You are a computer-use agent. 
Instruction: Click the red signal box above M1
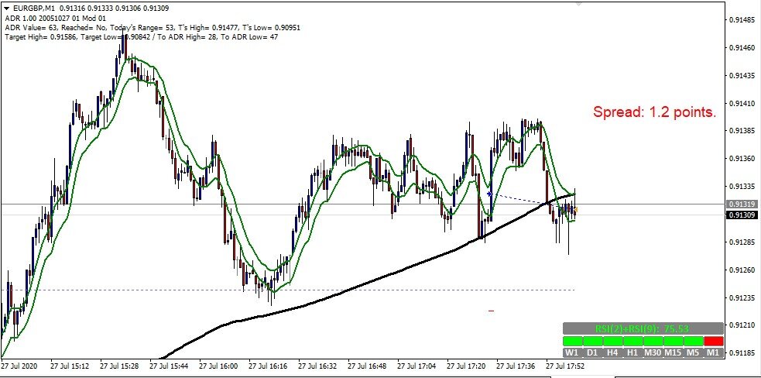coord(714,341)
